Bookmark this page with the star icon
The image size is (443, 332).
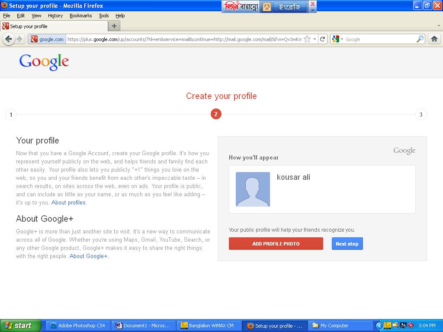[x=307, y=39]
